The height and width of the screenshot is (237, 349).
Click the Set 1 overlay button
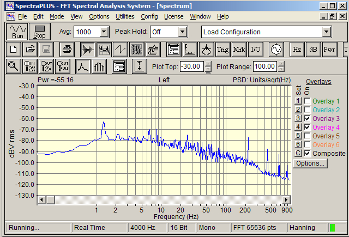click(x=298, y=101)
